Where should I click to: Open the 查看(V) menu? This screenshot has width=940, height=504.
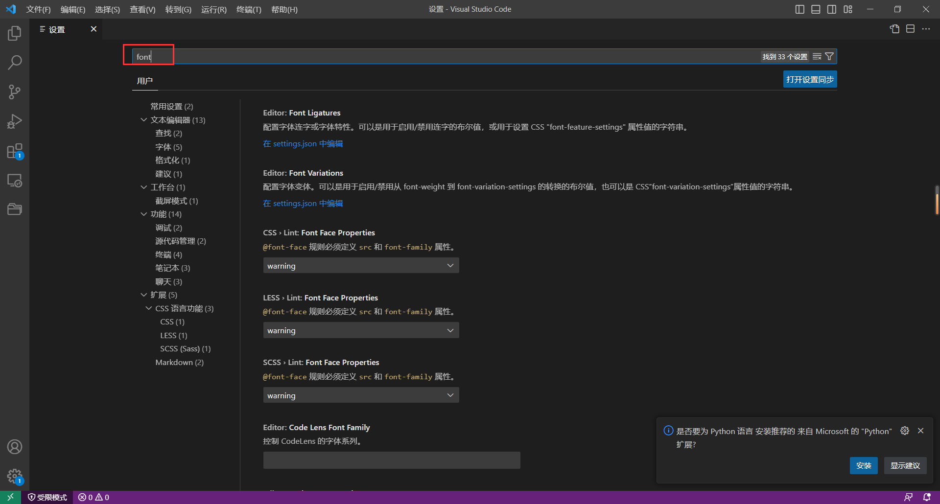[142, 9]
